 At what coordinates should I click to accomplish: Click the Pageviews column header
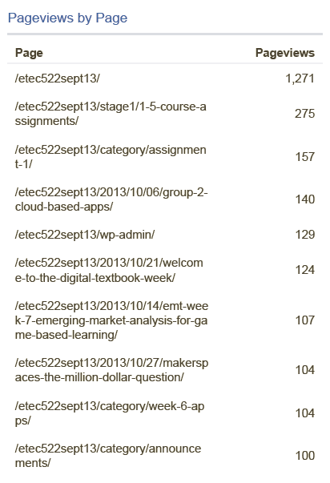(x=285, y=53)
